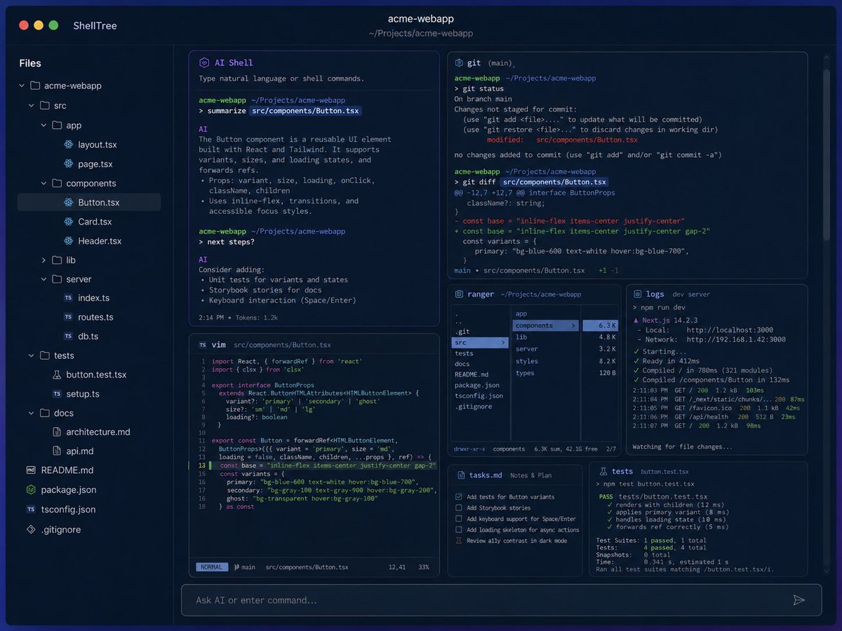Check 'Add Storybook stories' task
Screen dimensions: 842x631
459,508
